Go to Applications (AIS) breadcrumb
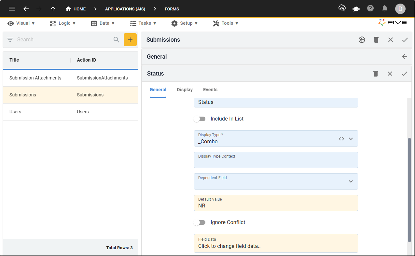This screenshot has height=256, width=415. (125, 9)
